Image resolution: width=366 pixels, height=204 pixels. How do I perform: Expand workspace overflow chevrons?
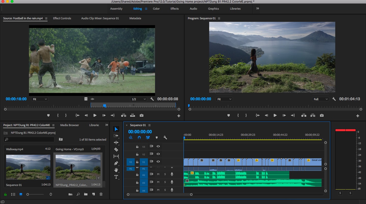[257, 8]
